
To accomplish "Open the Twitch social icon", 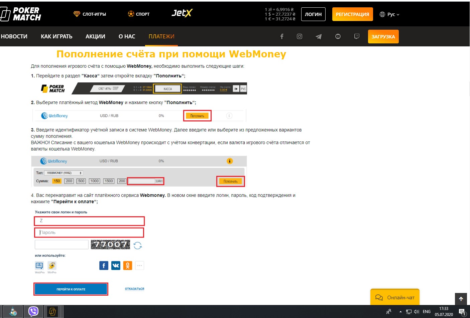I will [x=357, y=36].
